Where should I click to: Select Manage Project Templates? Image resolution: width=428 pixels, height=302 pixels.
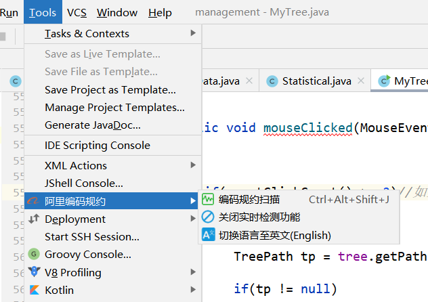coord(112,108)
